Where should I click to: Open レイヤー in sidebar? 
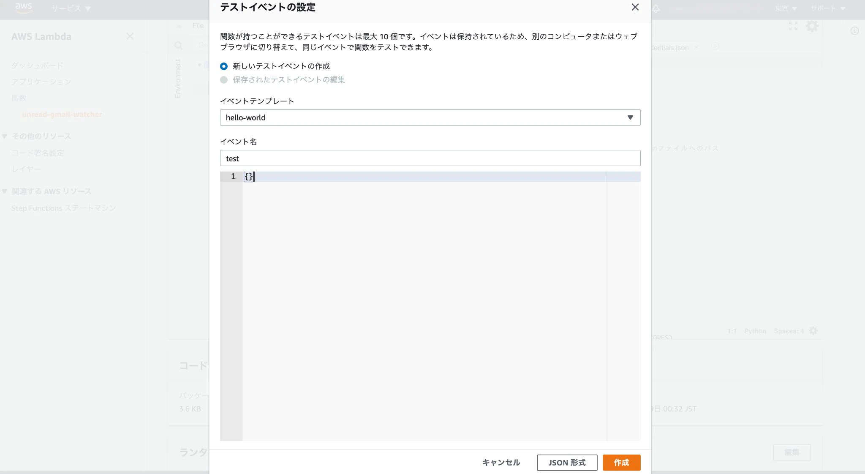click(x=26, y=169)
